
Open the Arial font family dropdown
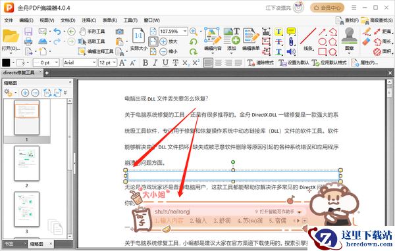click(94, 62)
